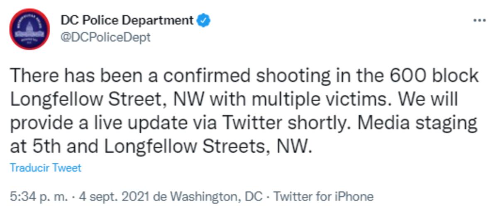Open the DC Police Department display name
The height and width of the screenshot is (215, 498).
click(x=127, y=20)
